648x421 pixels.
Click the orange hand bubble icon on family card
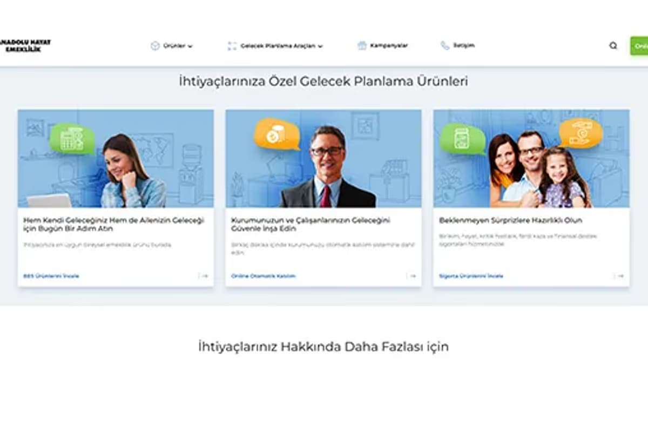581,133
